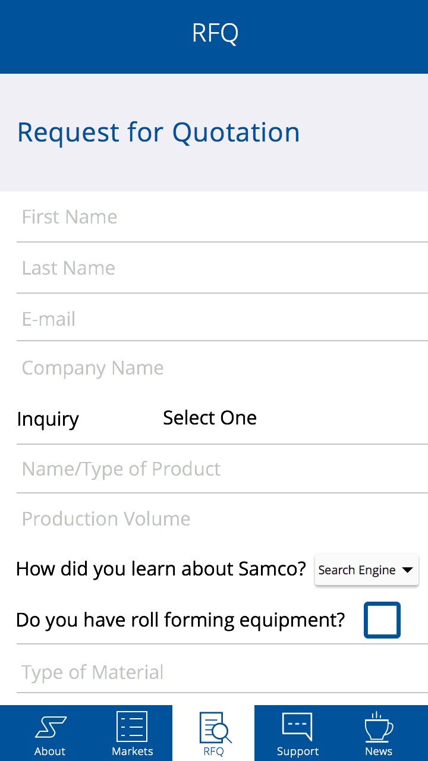Tap the Request for Quotation heading

coord(159,133)
